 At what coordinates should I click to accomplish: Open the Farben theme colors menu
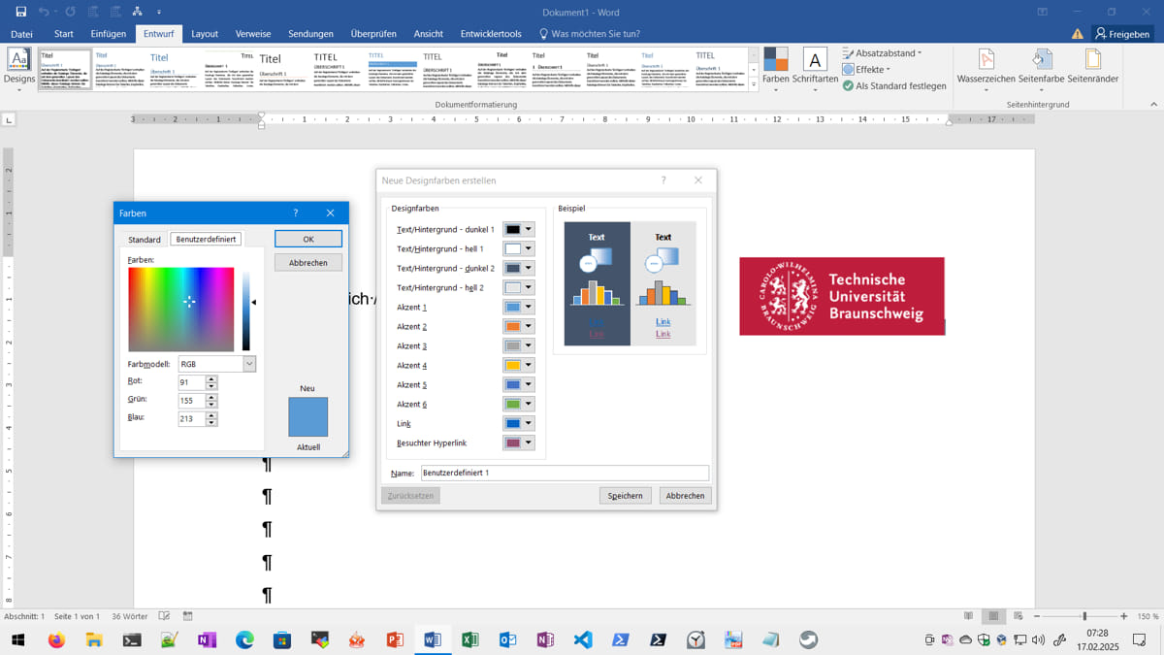pyautogui.click(x=776, y=68)
